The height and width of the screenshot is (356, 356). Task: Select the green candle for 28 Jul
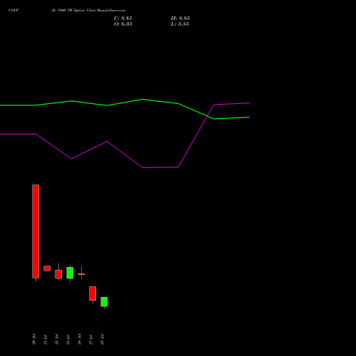[104, 302]
